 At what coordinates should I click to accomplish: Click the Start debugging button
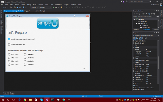point(55,7)
